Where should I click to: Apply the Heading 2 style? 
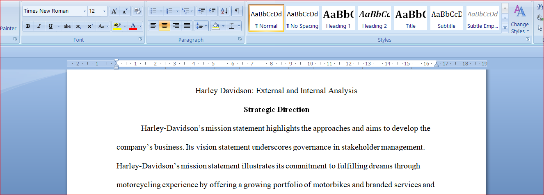375,18
